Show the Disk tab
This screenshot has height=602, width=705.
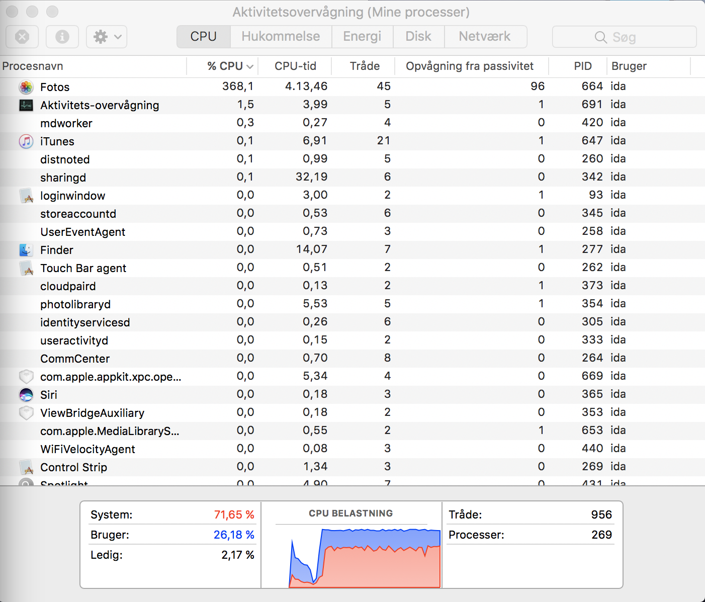point(418,37)
